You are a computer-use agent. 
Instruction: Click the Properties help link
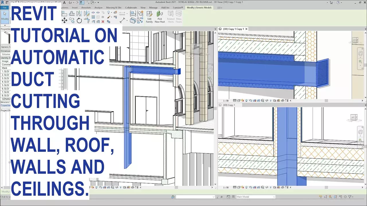point(5,105)
